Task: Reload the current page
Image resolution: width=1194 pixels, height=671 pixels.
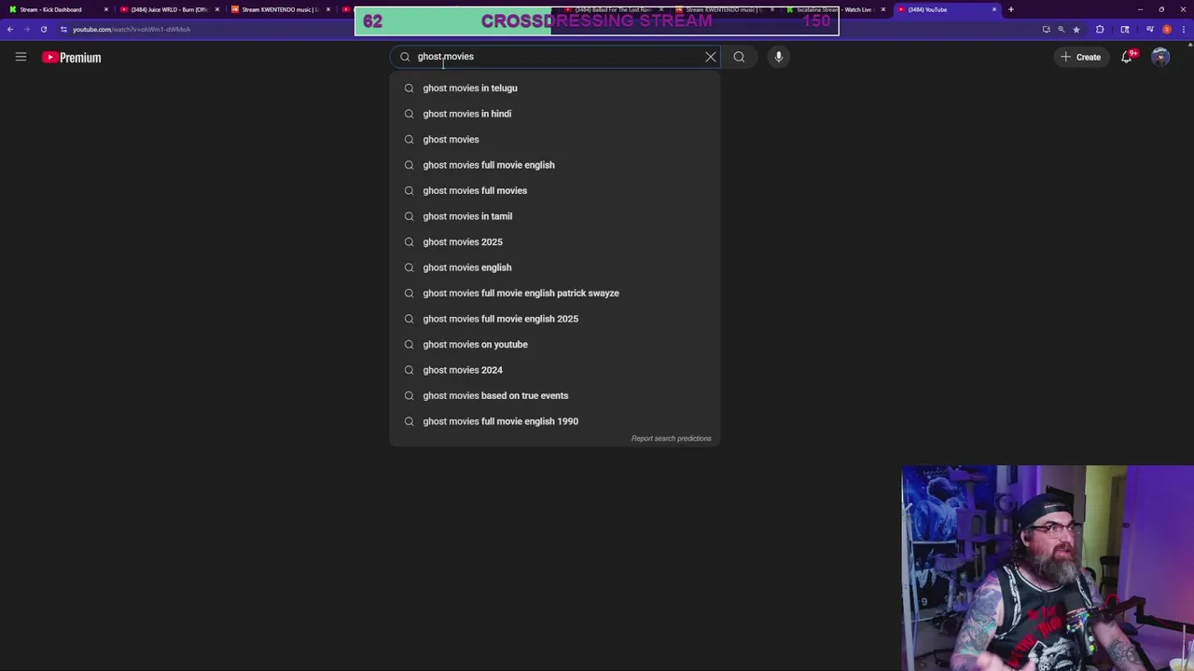Action: (x=44, y=29)
